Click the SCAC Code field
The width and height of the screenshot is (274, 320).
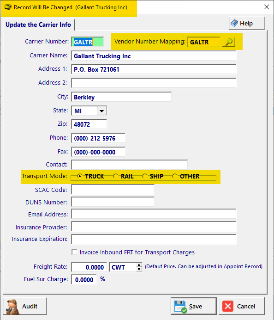pos(113,190)
